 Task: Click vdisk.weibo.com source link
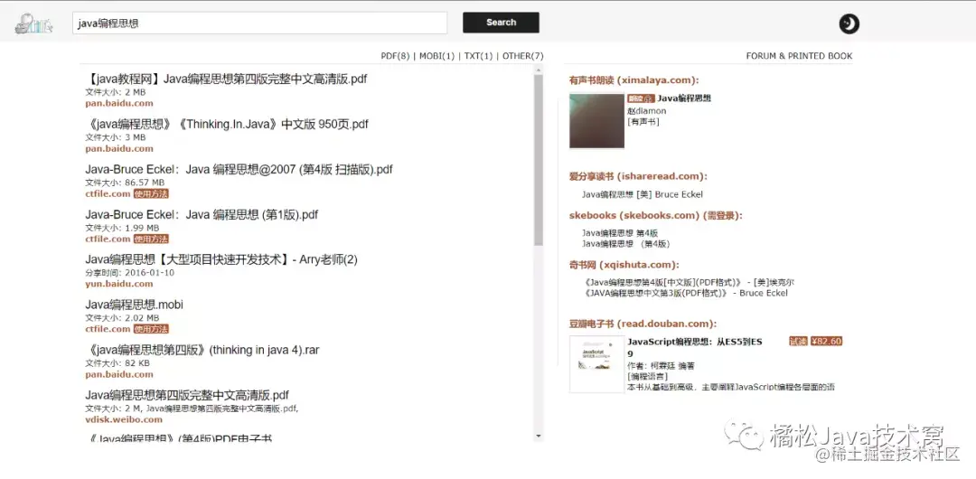[x=124, y=420]
